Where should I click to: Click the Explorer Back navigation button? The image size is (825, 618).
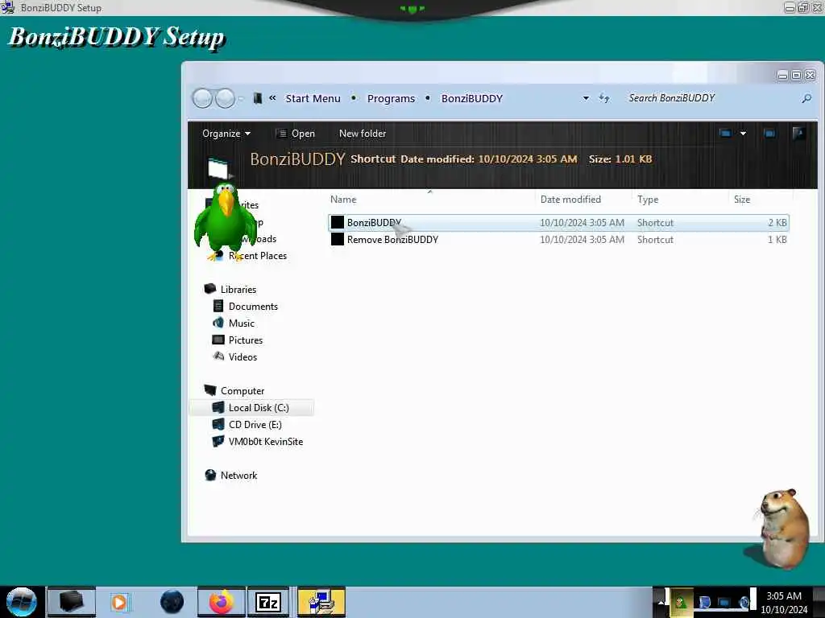202,98
